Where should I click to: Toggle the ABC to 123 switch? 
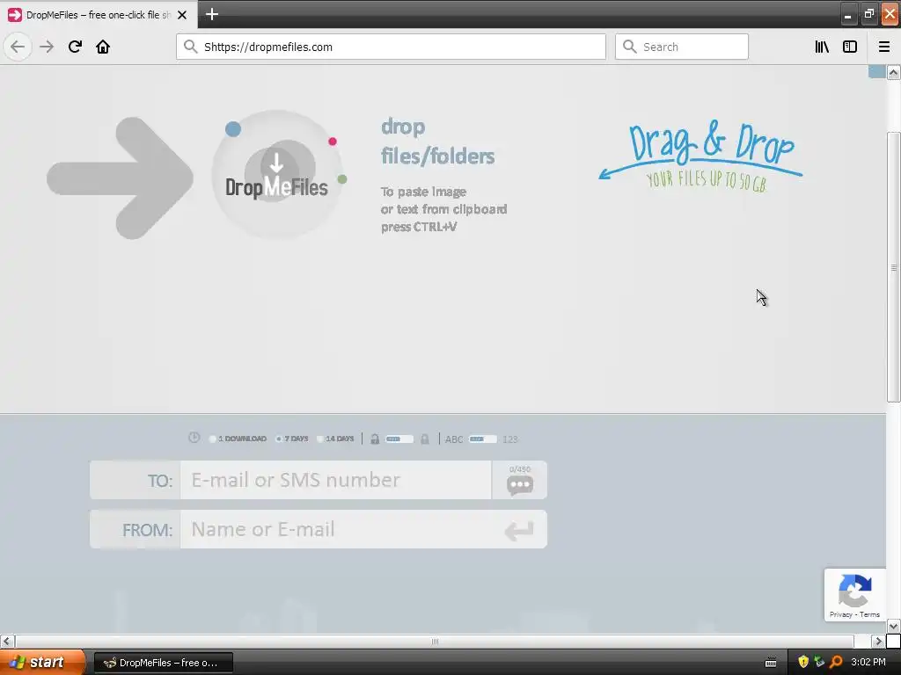coord(483,439)
